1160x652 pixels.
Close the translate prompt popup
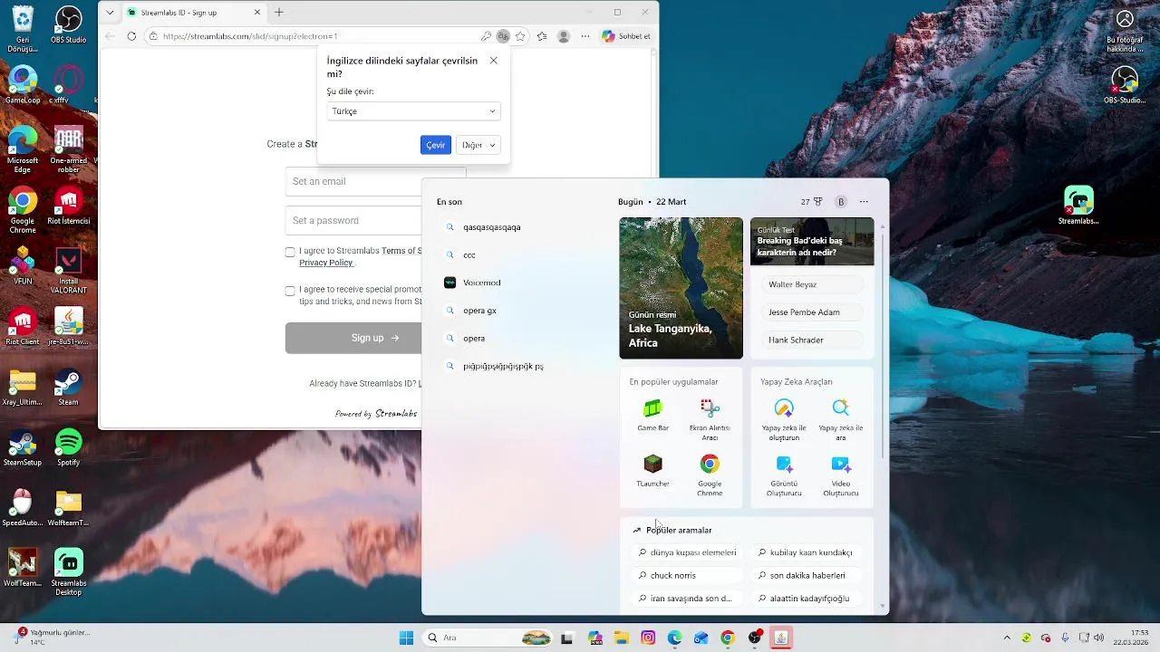(493, 61)
